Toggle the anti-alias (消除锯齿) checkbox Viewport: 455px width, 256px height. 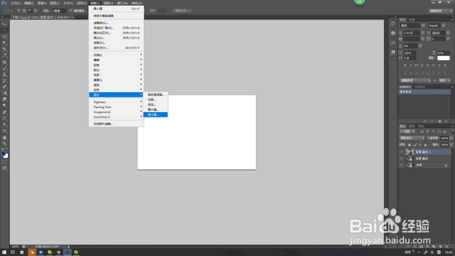click(71, 11)
